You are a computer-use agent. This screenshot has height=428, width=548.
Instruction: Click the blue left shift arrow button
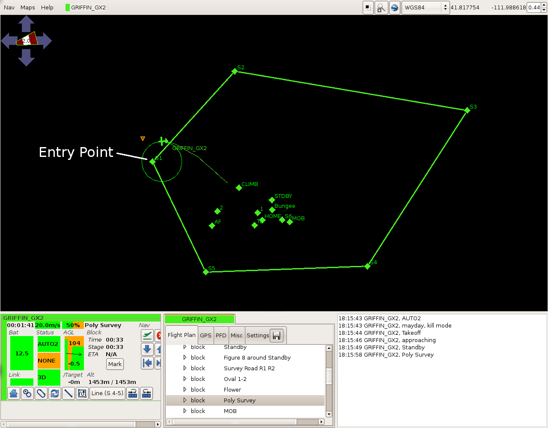coord(147,363)
